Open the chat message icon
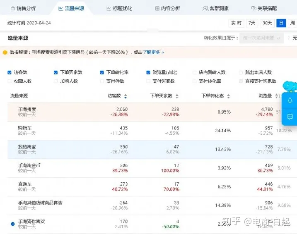This screenshot has width=297, height=234. pyautogui.click(x=290, y=117)
